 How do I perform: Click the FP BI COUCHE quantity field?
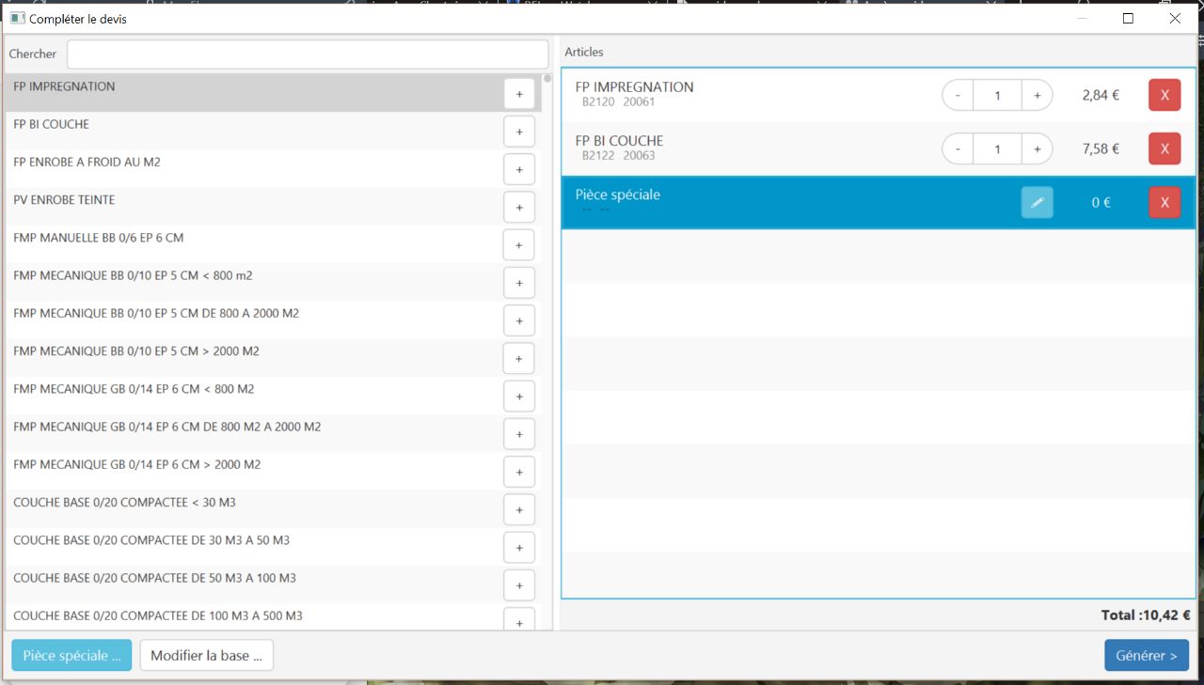[997, 148]
